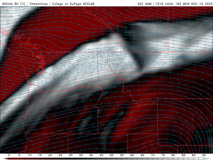This screenshot has height=160, width=213.
Task: Click the "85" value on color scale
Action: click(183, 155)
